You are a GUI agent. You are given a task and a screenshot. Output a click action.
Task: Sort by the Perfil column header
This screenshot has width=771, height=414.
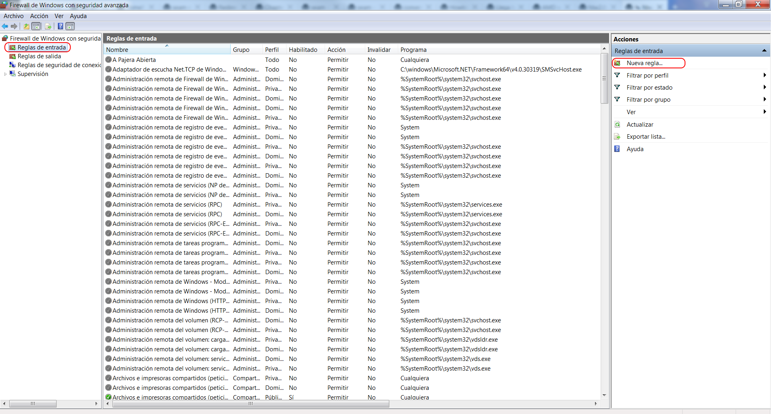tap(275, 49)
